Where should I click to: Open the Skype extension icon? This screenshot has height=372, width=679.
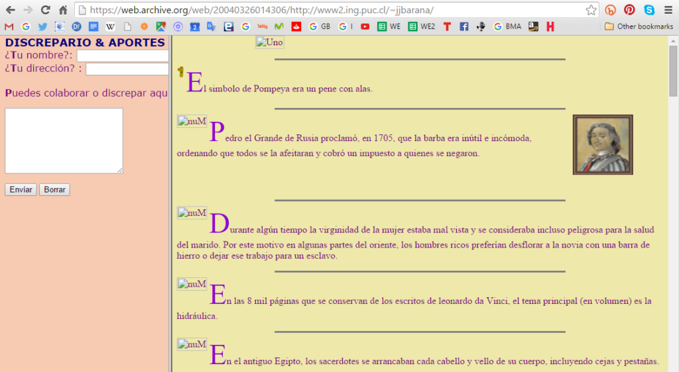tap(648, 10)
